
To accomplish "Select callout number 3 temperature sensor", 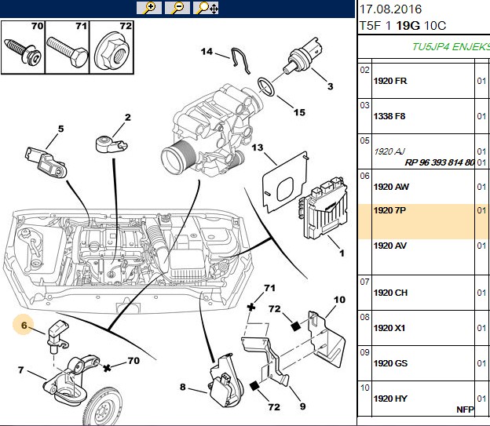I will (x=331, y=86).
